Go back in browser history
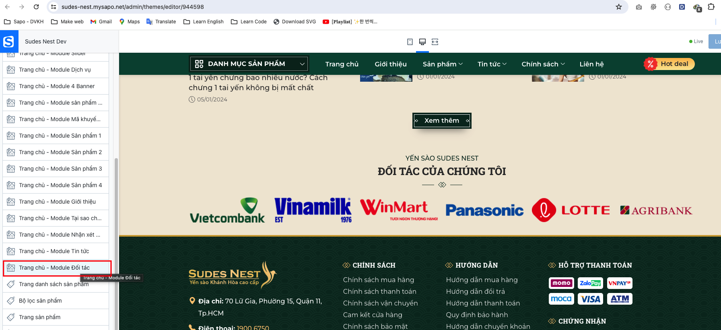 tap(7, 7)
